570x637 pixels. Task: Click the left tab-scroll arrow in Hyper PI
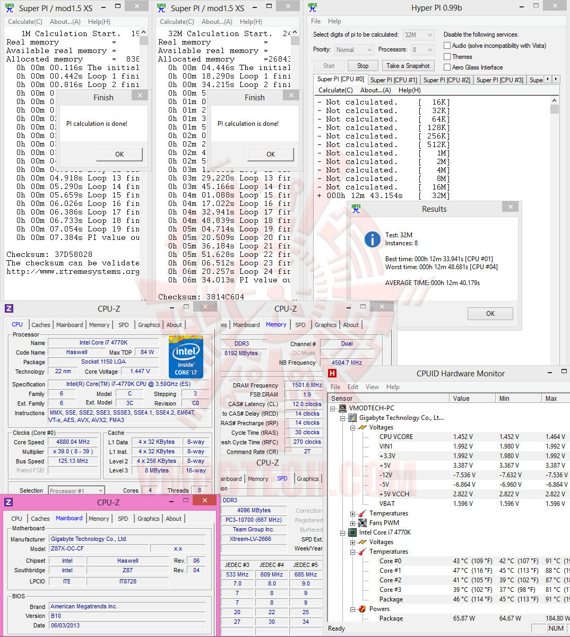(548, 79)
